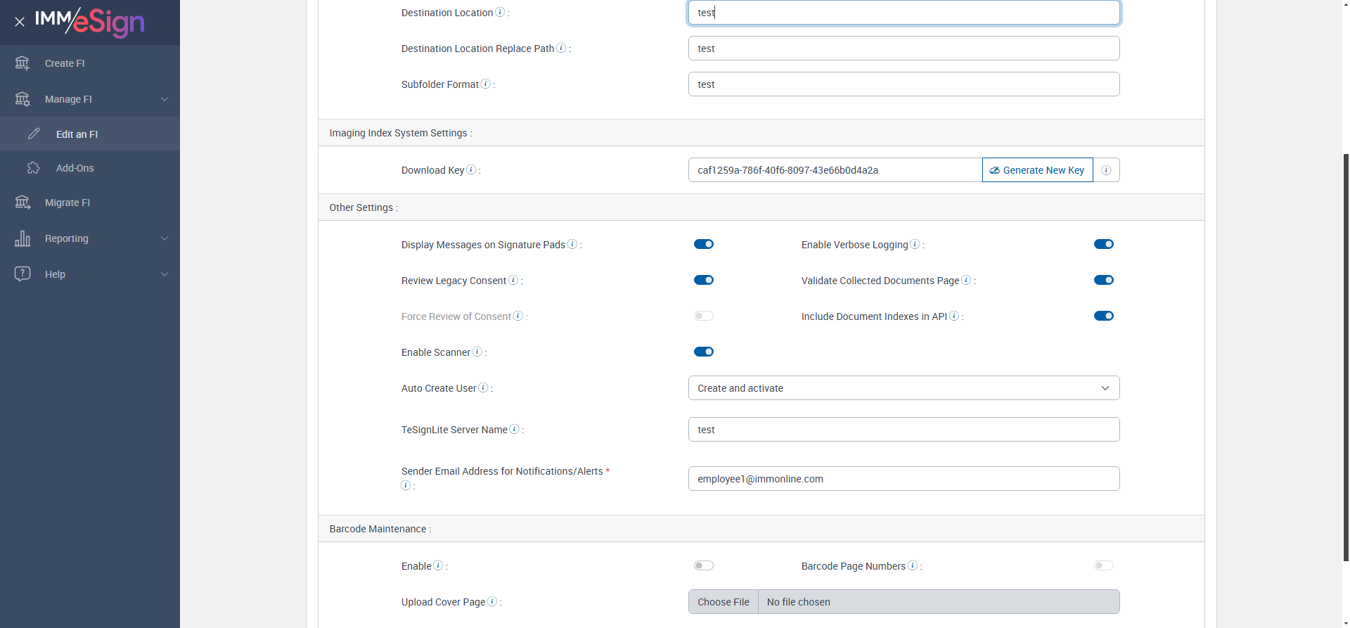Click the TeSignLite Server Name field

[x=904, y=430]
